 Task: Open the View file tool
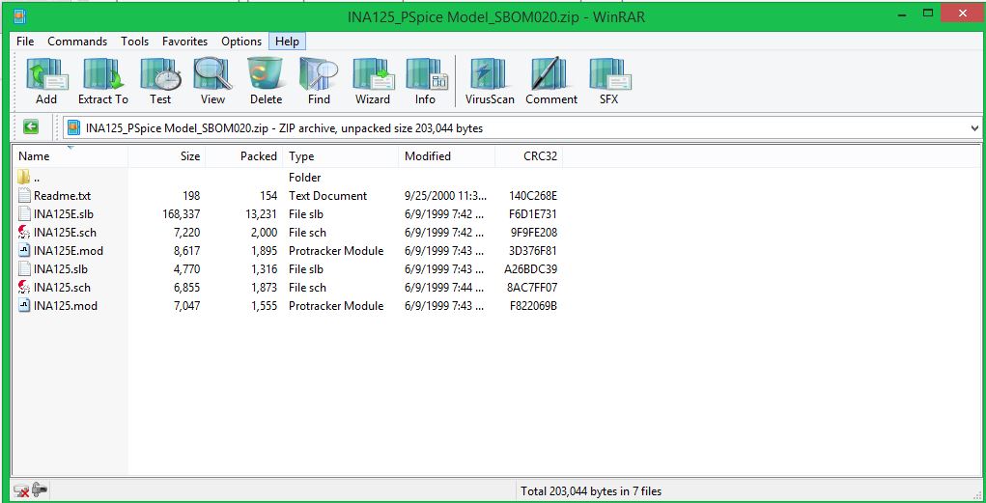(x=212, y=74)
